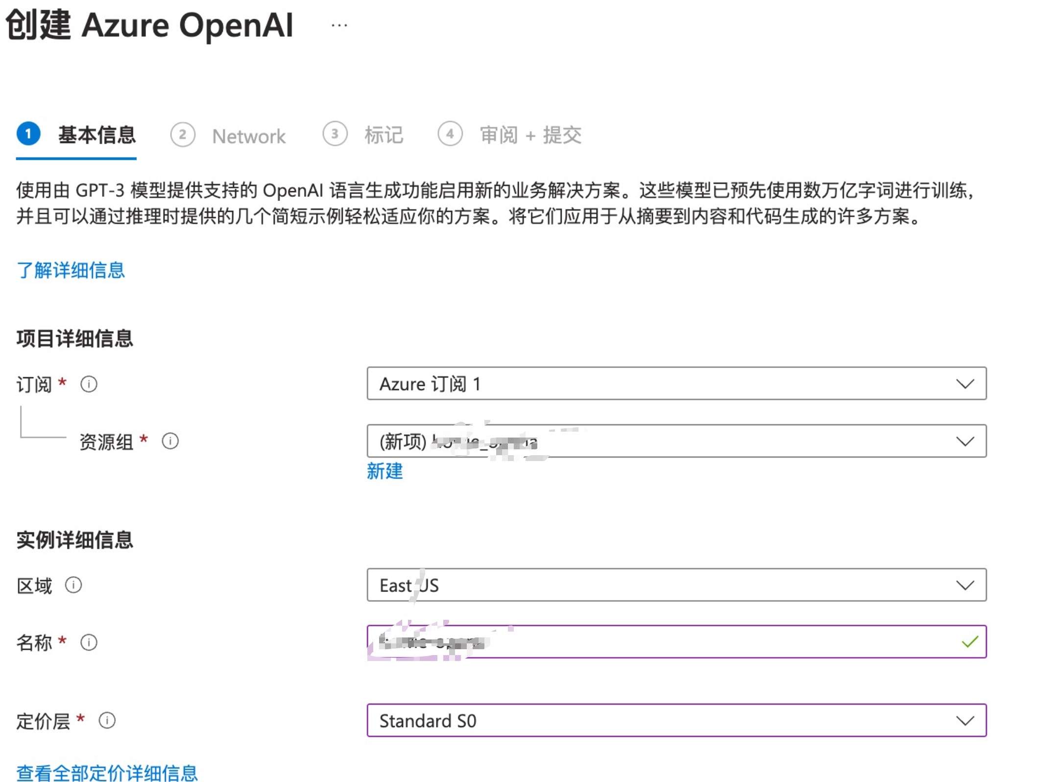Click the step 4 circle icon
The height and width of the screenshot is (782, 1056).
[450, 134]
